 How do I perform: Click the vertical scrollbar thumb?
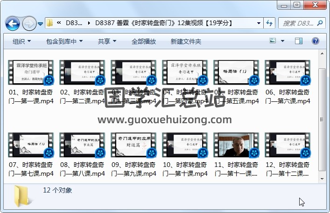pos(322,120)
